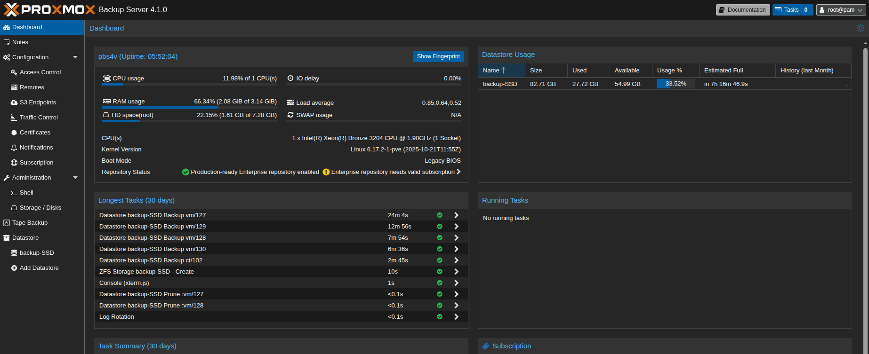Click the CPU usage chip icon
Viewport: 869px width, 354px height.
107,79
